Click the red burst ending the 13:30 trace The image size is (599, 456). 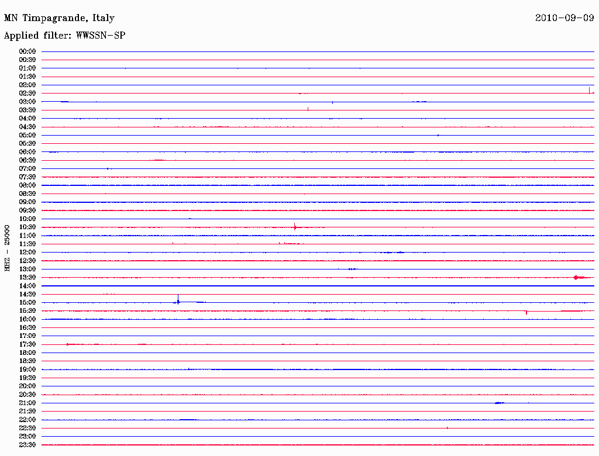coord(580,277)
